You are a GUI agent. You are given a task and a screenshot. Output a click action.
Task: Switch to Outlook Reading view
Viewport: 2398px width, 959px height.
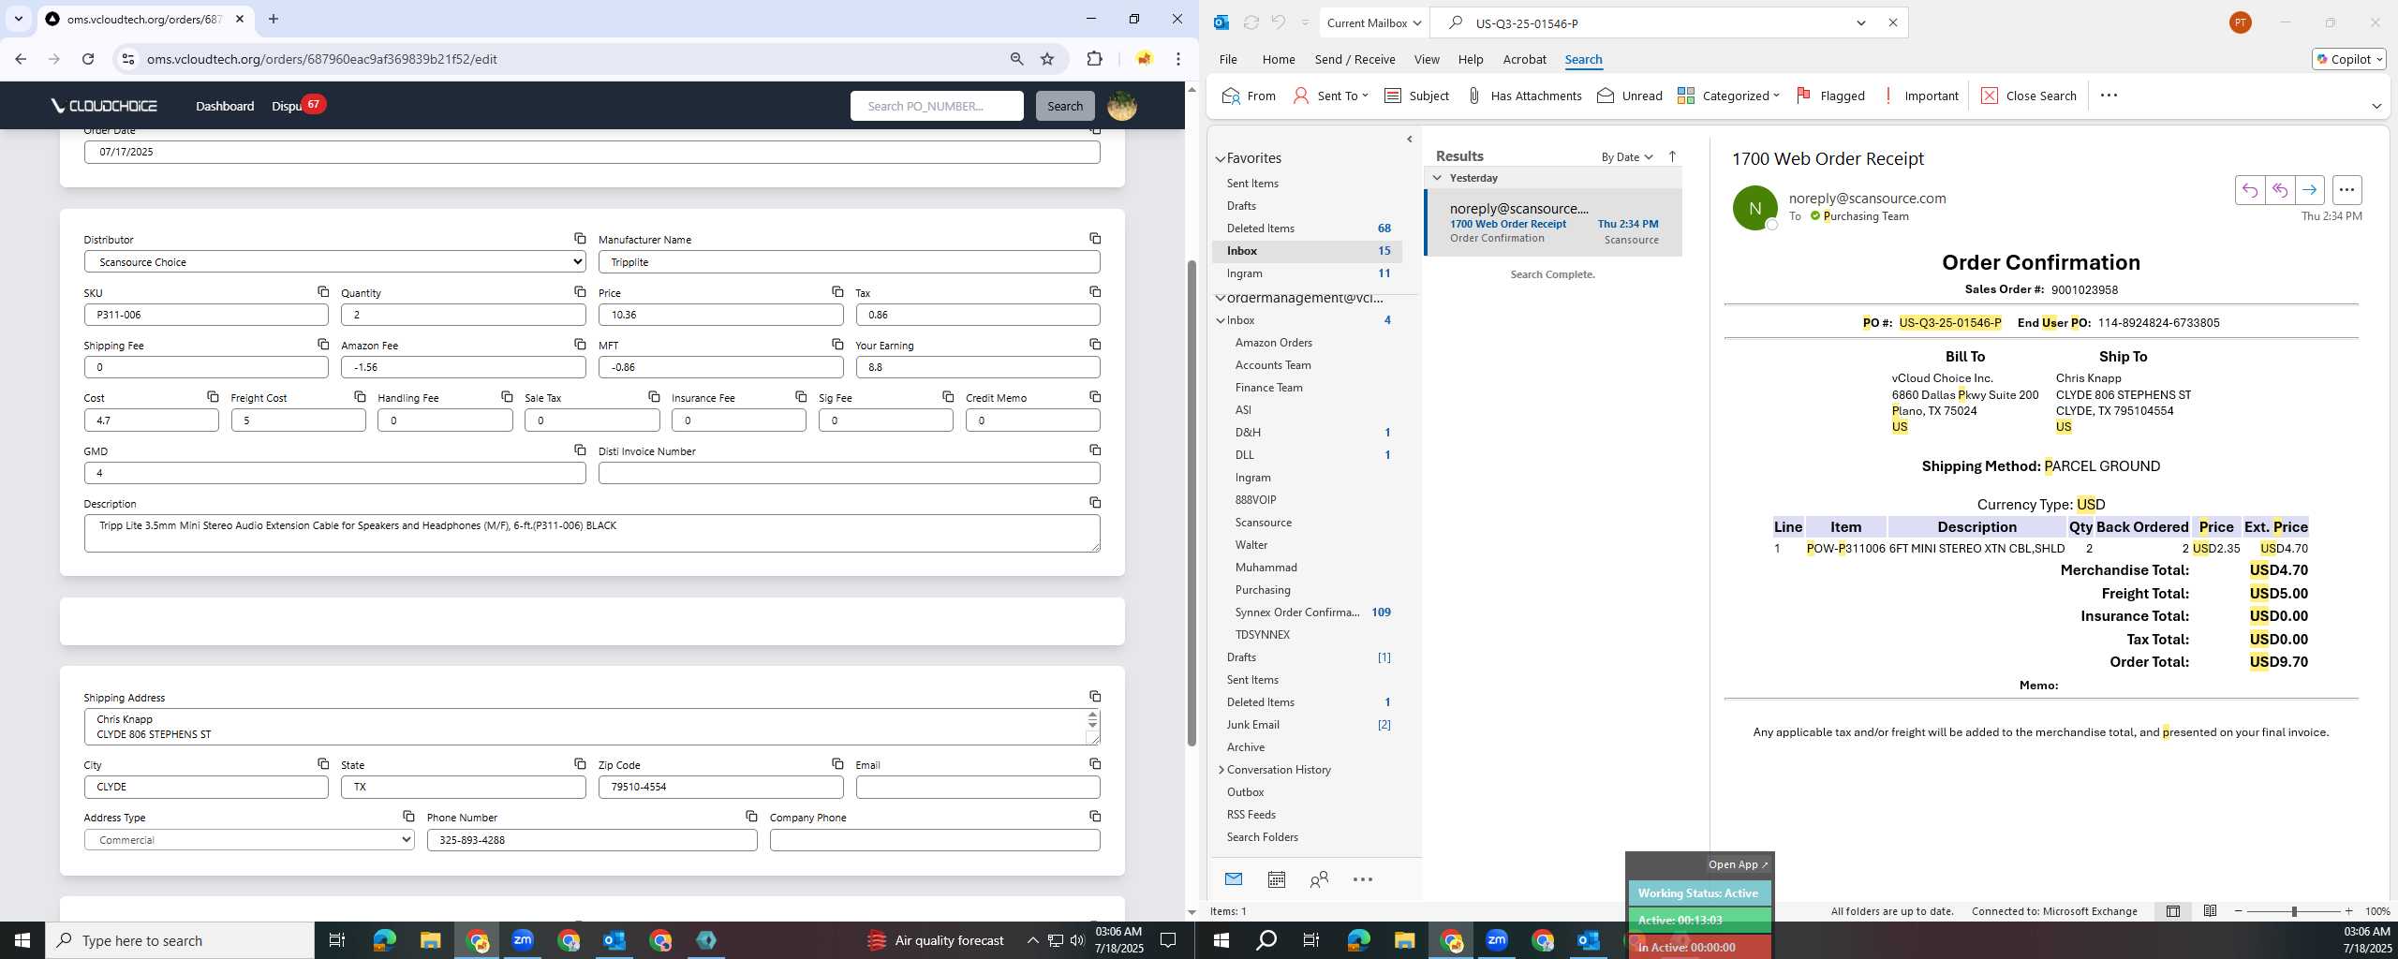coord(2210,911)
